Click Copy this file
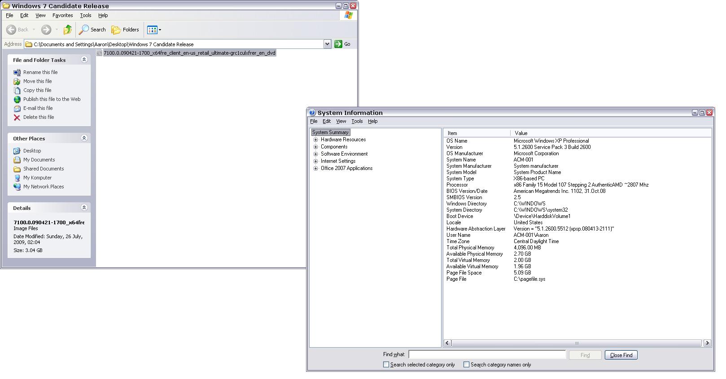Image resolution: width=726 pixels, height=379 pixels. 37,90
